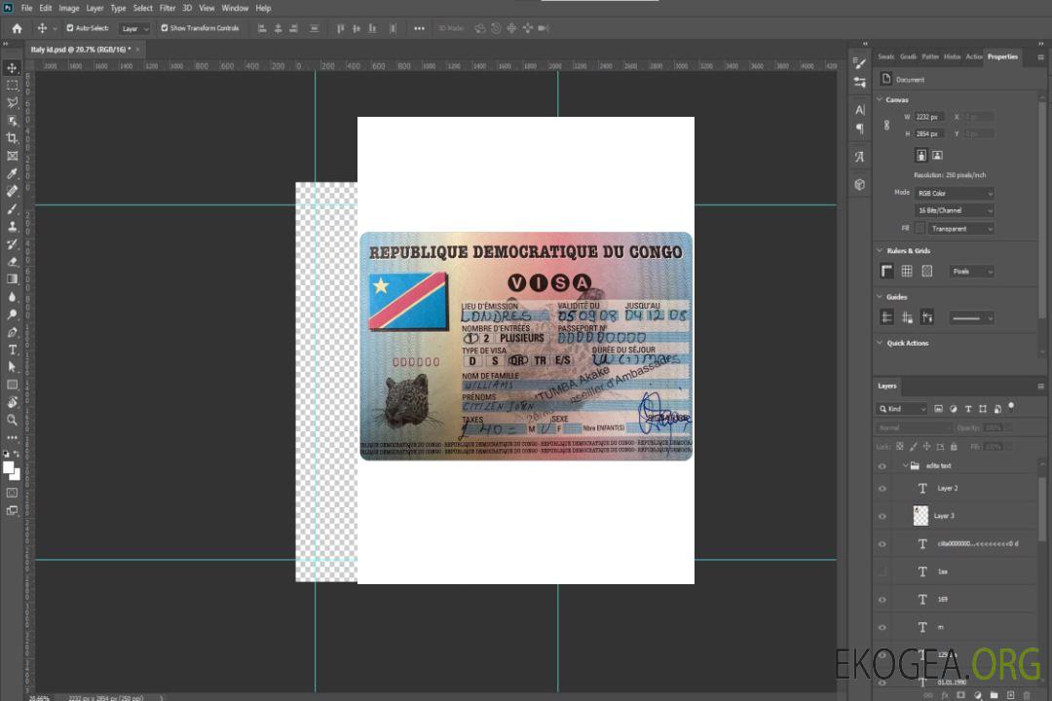Open the Layers 'Kind' filter dropdown
The height and width of the screenshot is (701, 1052).
pyautogui.click(x=902, y=409)
